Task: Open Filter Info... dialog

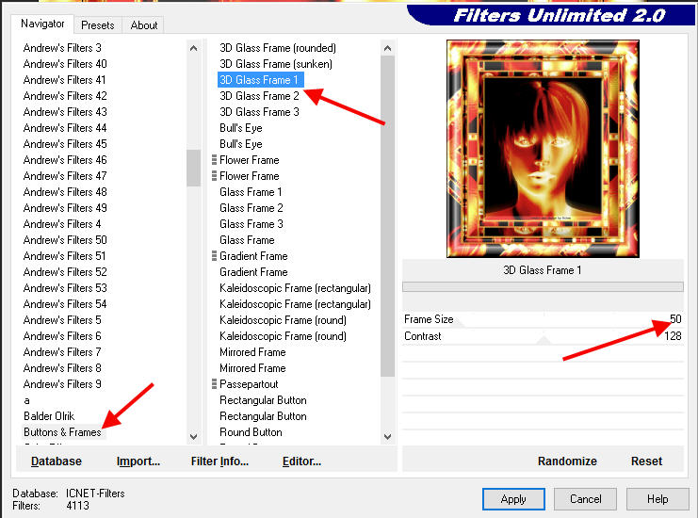Action: click(219, 461)
